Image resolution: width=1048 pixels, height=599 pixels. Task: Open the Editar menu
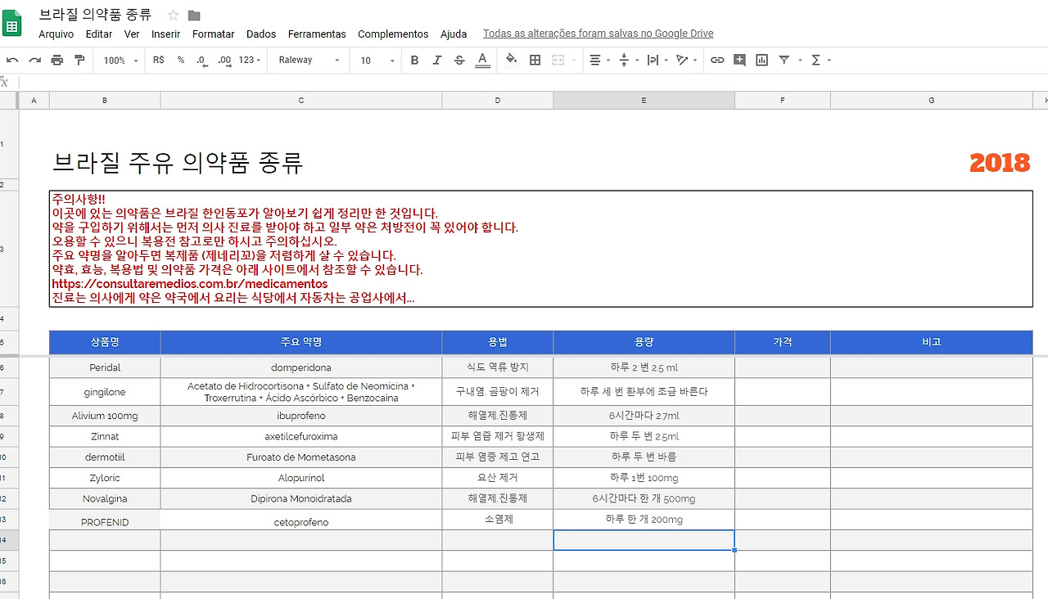99,34
